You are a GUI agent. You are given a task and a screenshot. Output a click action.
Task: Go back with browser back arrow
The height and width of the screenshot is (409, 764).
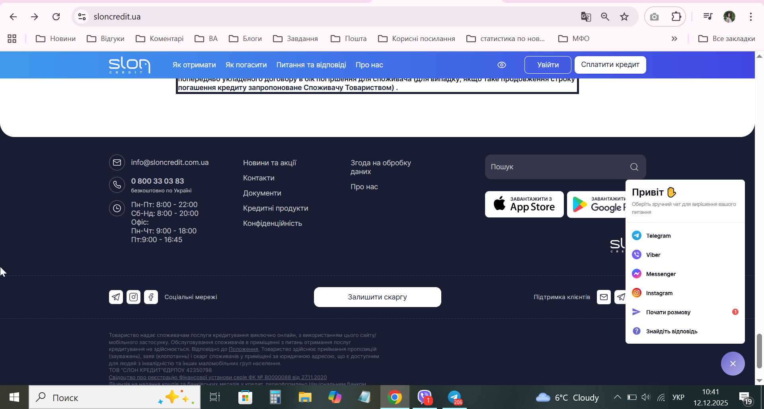coord(13,17)
